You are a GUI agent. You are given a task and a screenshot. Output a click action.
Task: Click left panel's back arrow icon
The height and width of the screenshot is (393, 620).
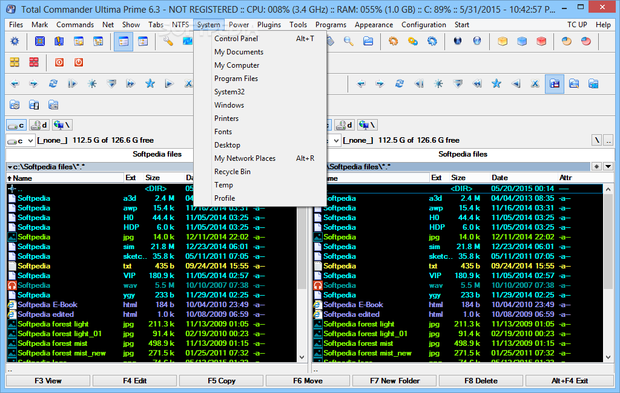[x=15, y=83]
